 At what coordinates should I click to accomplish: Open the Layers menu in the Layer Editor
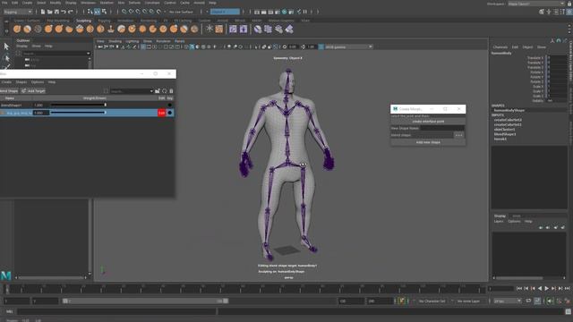click(499, 221)
